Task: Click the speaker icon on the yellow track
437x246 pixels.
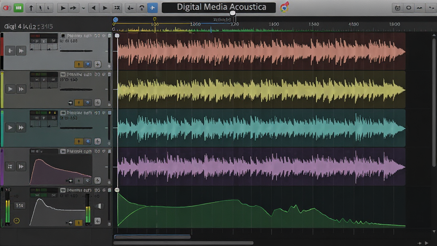Action: [70, 103]
